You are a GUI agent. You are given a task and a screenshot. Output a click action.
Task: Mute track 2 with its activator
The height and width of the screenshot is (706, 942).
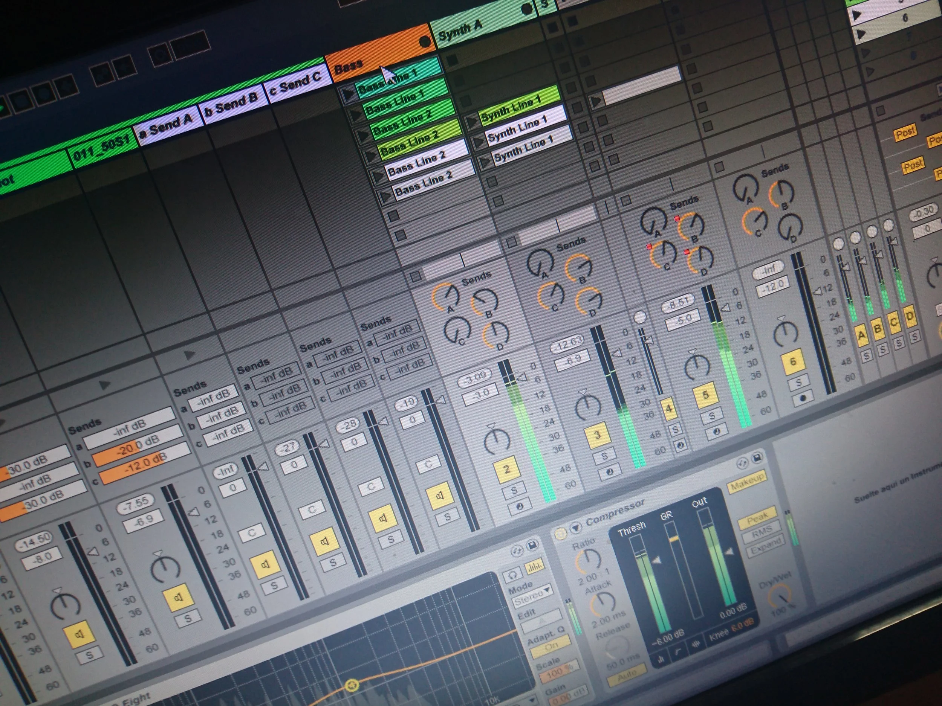coord(507,470)
